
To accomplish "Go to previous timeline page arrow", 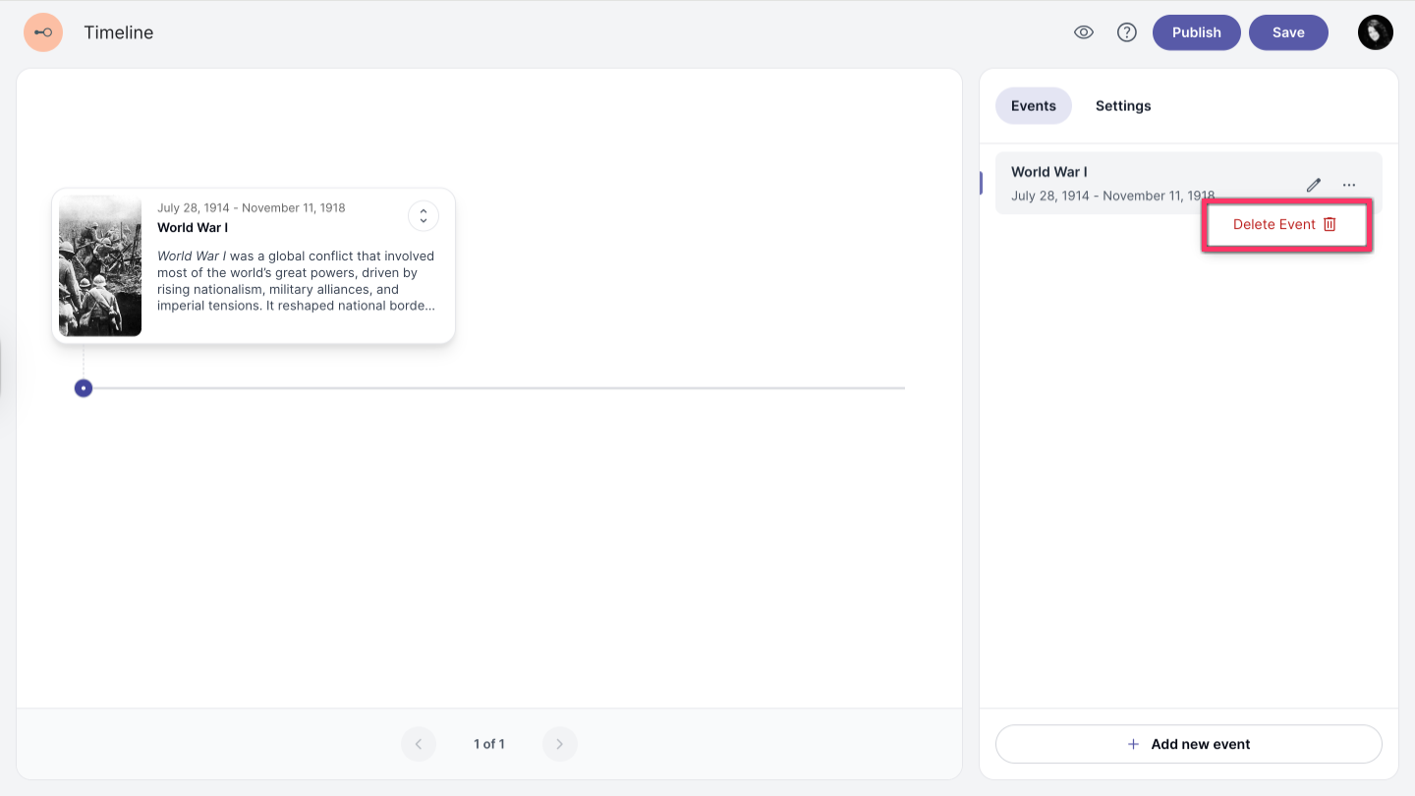I will click(419, 744).
